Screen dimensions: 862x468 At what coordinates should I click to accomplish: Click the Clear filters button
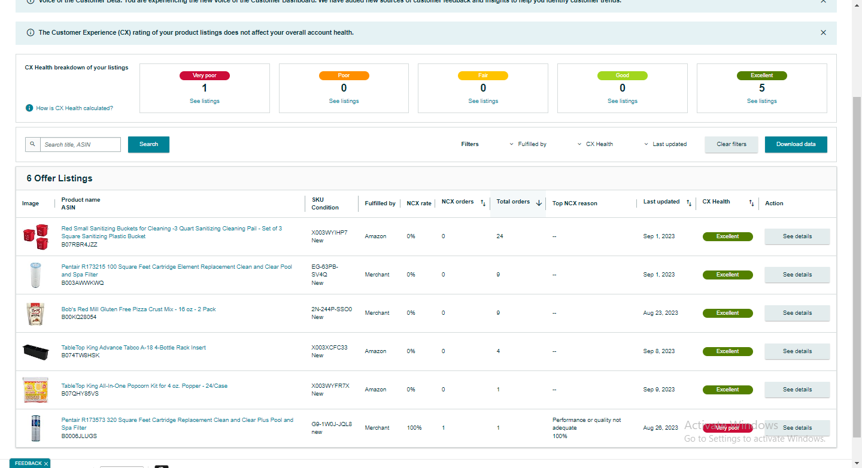(x=732, y=144)
